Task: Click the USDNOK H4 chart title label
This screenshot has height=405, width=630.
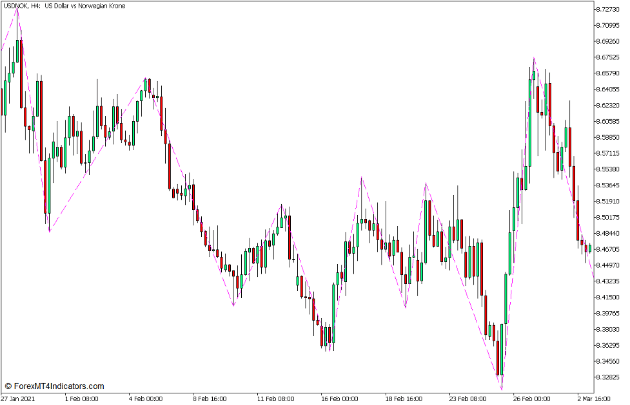Action: tap(64, 6)
